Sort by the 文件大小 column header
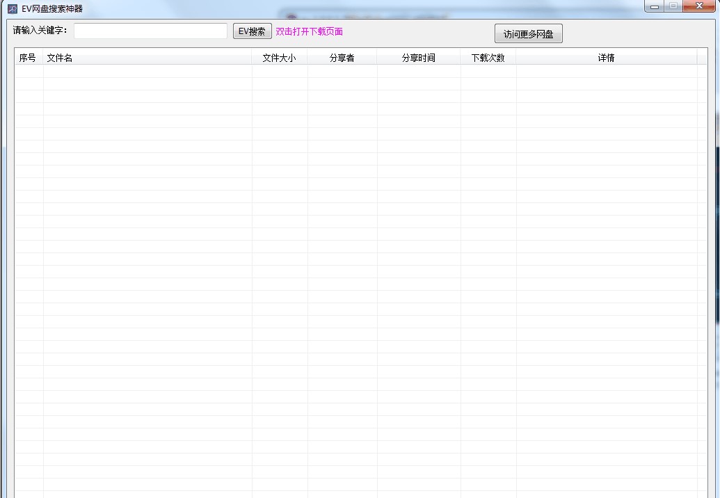 (x=279, y=58)
